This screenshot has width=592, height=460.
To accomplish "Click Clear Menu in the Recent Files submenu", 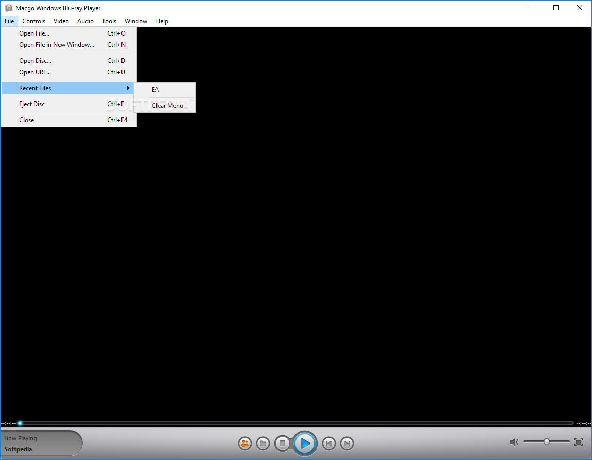I will pos(165,106).
